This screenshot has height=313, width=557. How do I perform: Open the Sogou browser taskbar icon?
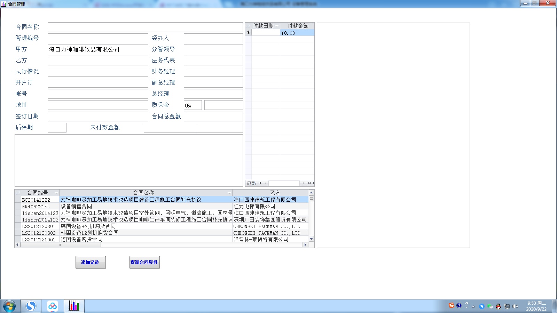(31, 306)
